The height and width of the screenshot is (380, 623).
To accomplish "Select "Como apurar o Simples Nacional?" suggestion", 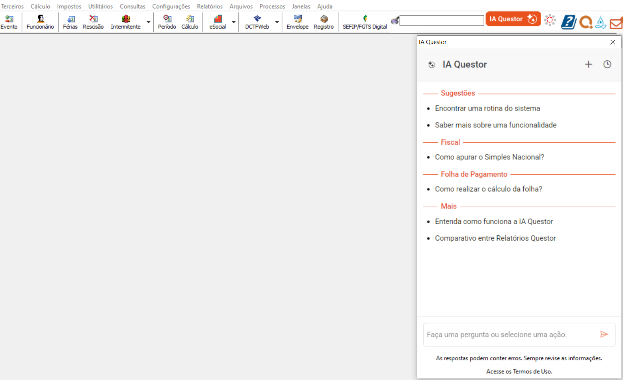I will coord(489,157).
